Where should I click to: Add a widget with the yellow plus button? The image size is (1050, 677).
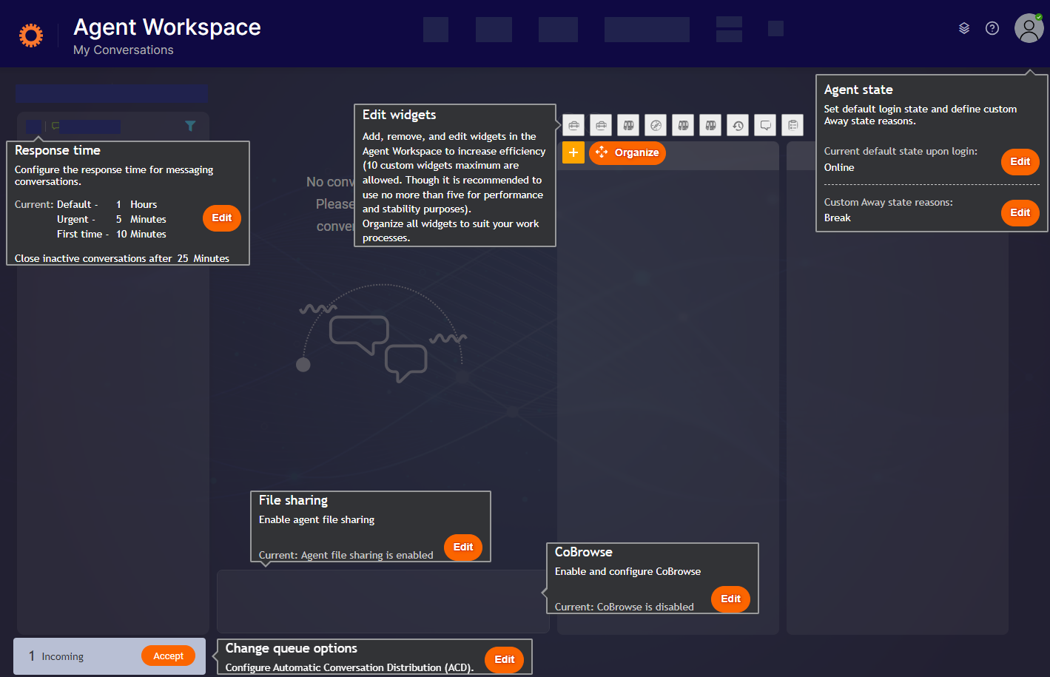click(573, 152)
